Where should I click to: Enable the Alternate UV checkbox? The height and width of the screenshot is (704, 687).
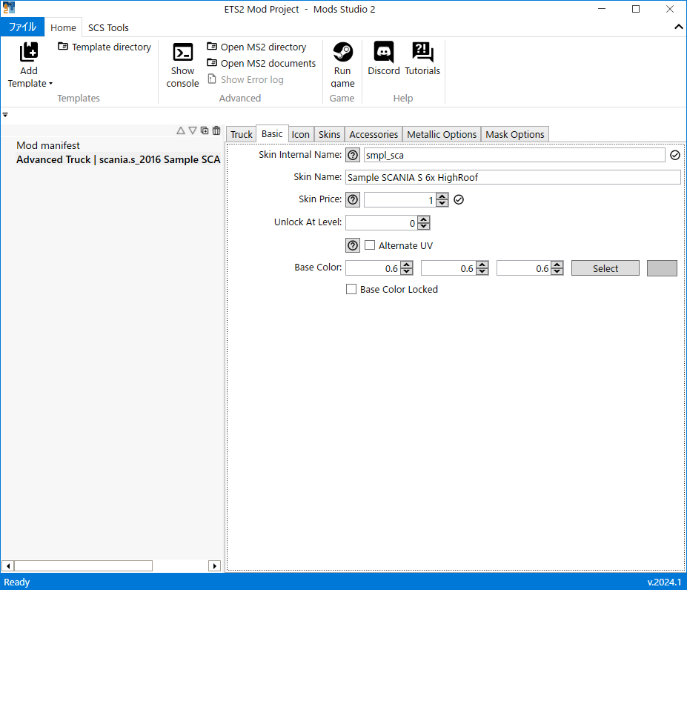[x=370, y=246]
